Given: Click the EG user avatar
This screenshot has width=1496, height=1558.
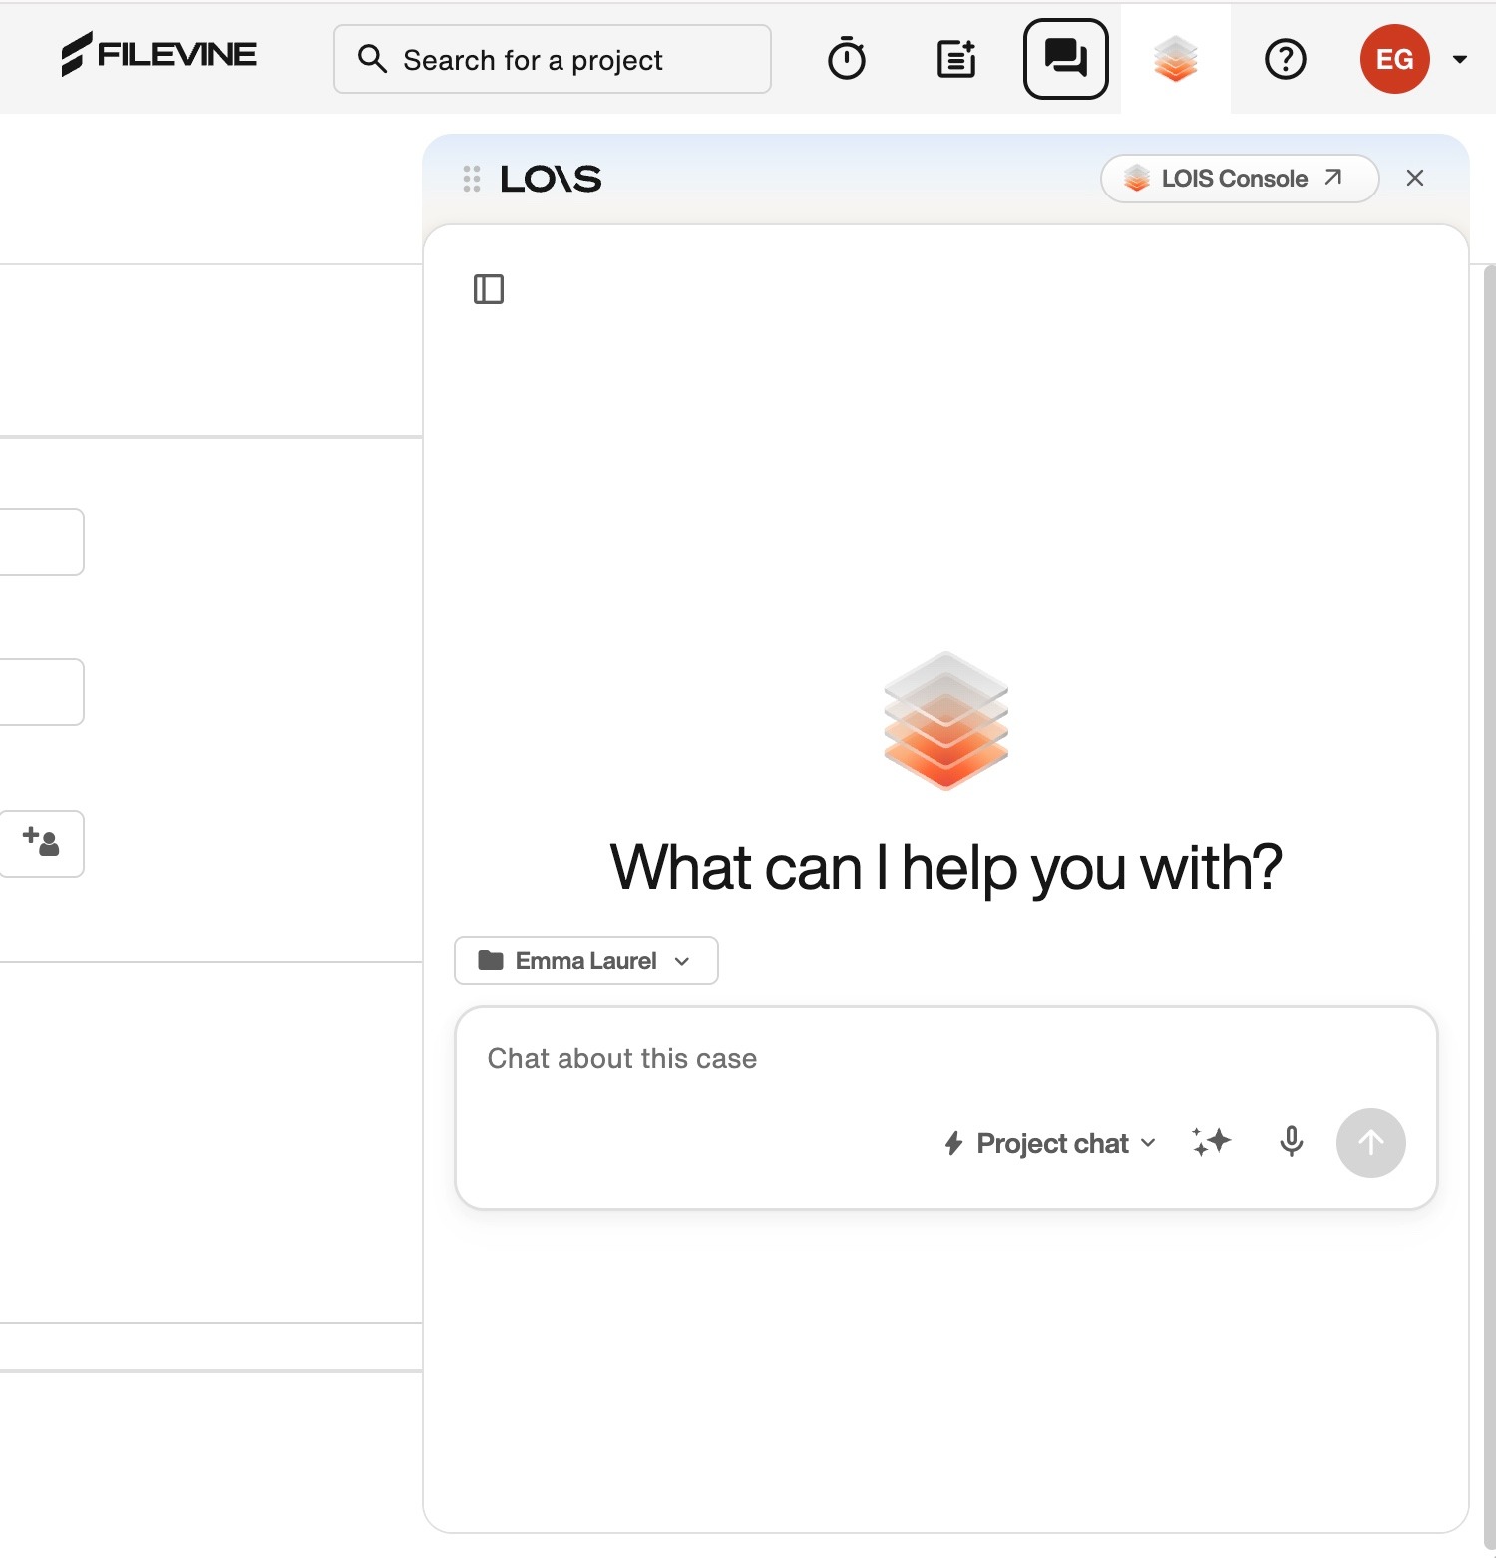Looking at the screenshot, I should (x=1394, y=59).
